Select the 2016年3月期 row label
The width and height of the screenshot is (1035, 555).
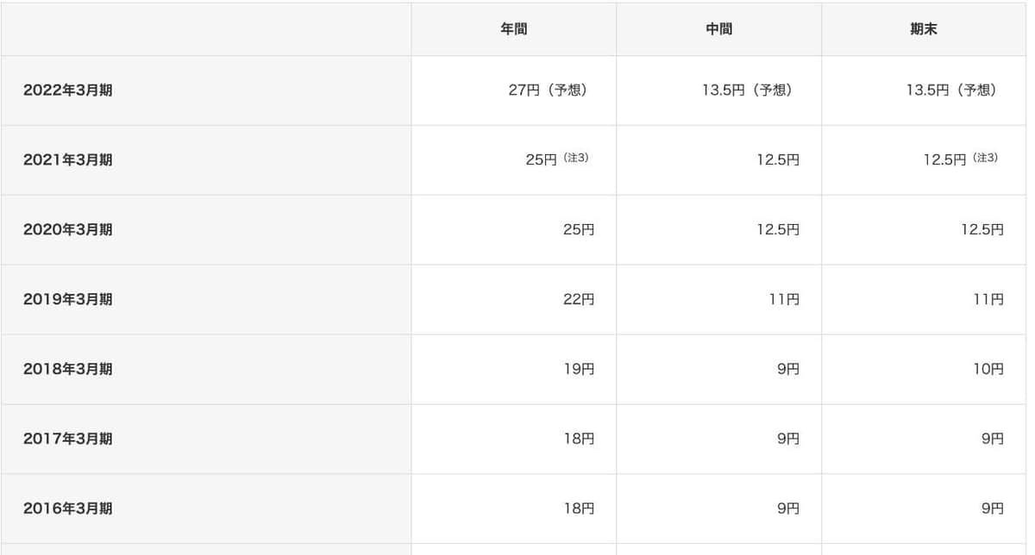(67, 508)
